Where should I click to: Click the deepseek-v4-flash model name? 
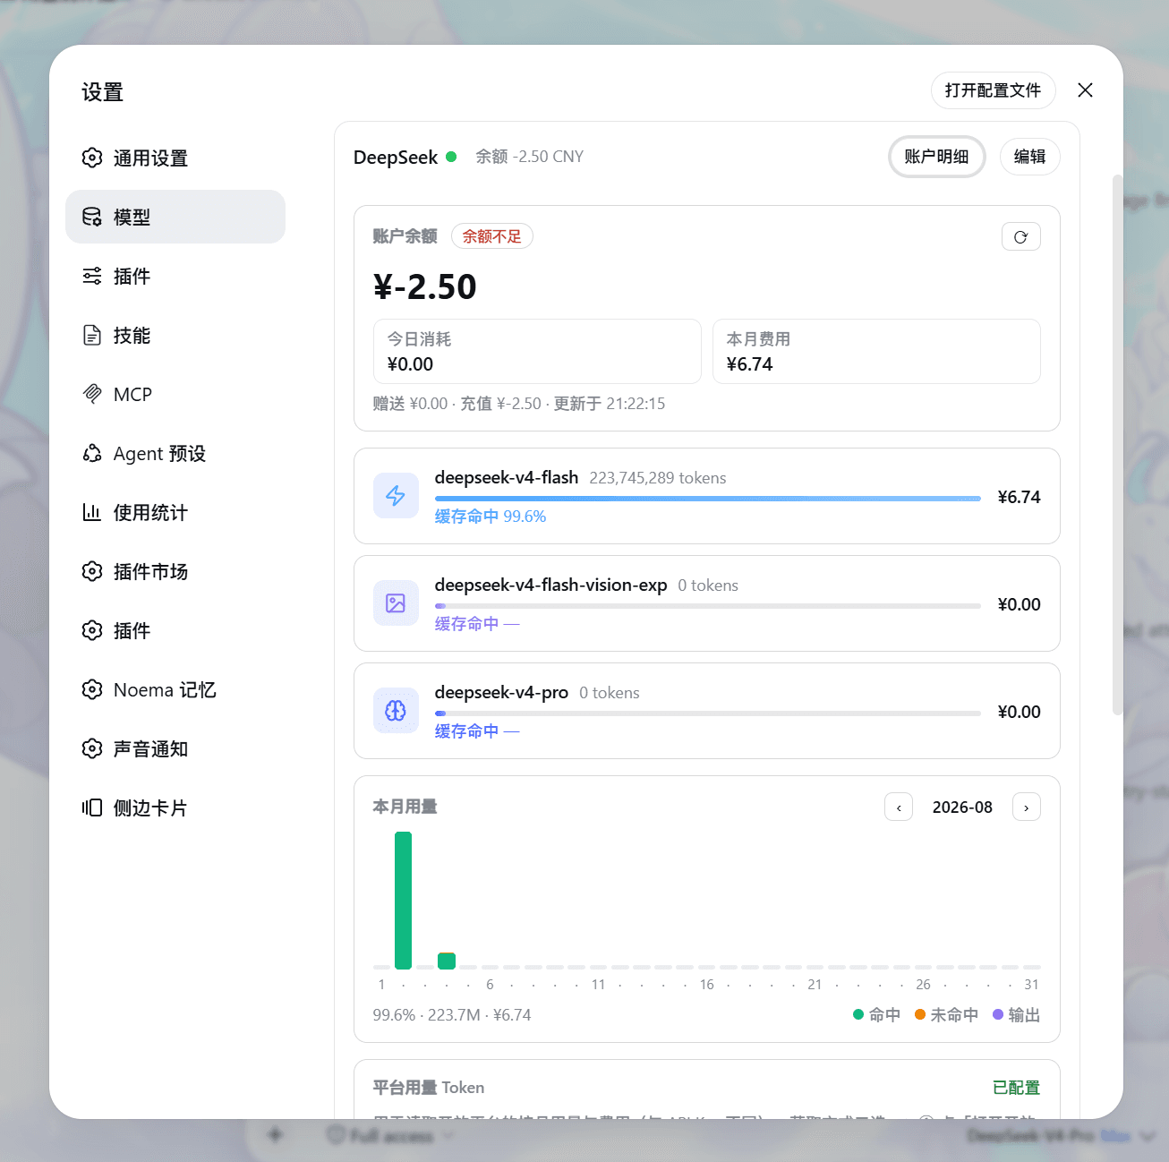(x=507, y=478)
